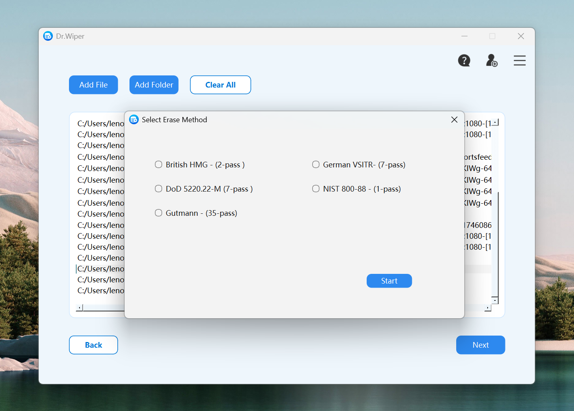Image resolution: width=574 pixels, height=411 pixels.
Task: Click the Start button in dialog
Action: tap(389, 281)
